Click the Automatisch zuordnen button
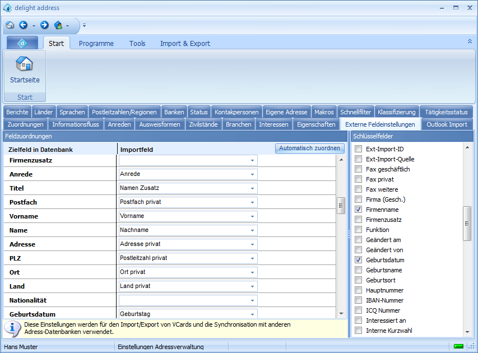 [x=310, y=148]
